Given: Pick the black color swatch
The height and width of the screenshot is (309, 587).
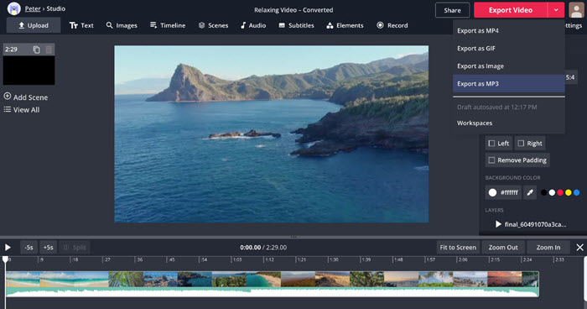Looking at the screenshot, I should 543,192.
